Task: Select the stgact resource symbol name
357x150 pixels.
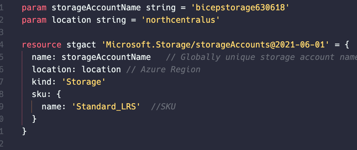Action: tap(81, 45)
